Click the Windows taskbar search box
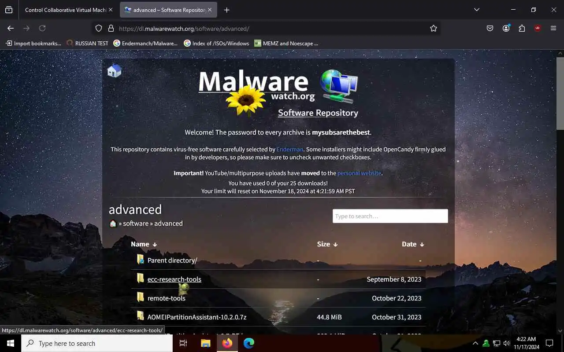This screenshot has height=352, width=564. point(97,343)
